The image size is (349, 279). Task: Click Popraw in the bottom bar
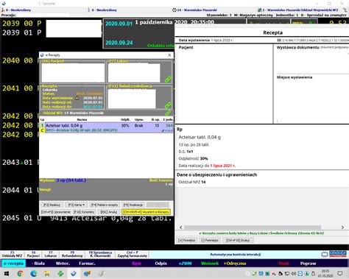point(308,264)
